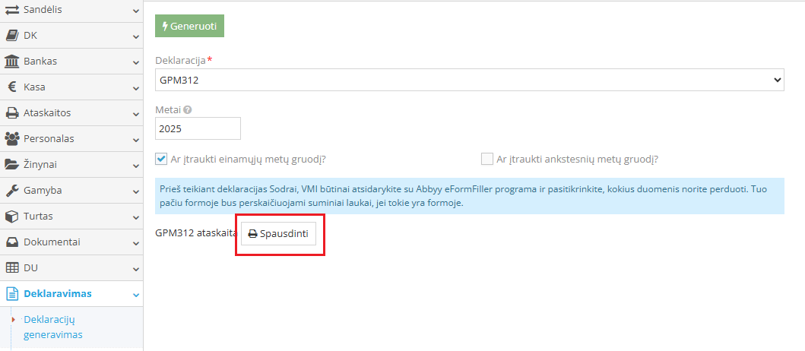The height and width of the screenshot is (351, 805).
Task: Expand the Žinynai section chevron
Action: point(135,165)
